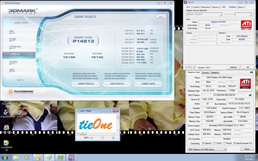The image size is (258, 161).
Task: Open SYSTEM INFO section in 3DMark
Action: click(15, 47)
